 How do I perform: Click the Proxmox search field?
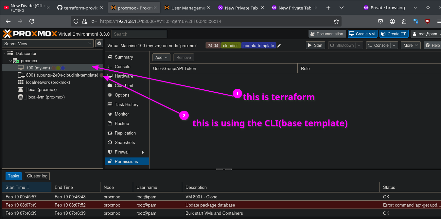[x=139, y=34]
